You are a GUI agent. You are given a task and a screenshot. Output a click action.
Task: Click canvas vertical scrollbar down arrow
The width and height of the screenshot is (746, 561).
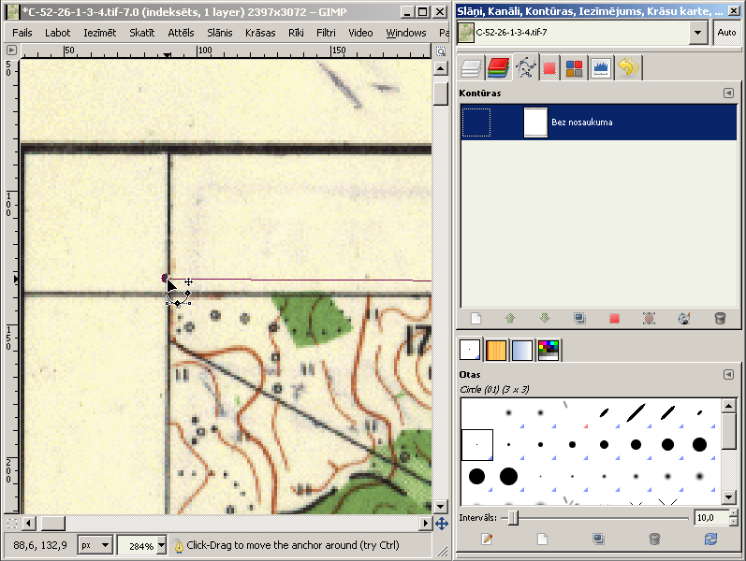[x=441, y=507]
